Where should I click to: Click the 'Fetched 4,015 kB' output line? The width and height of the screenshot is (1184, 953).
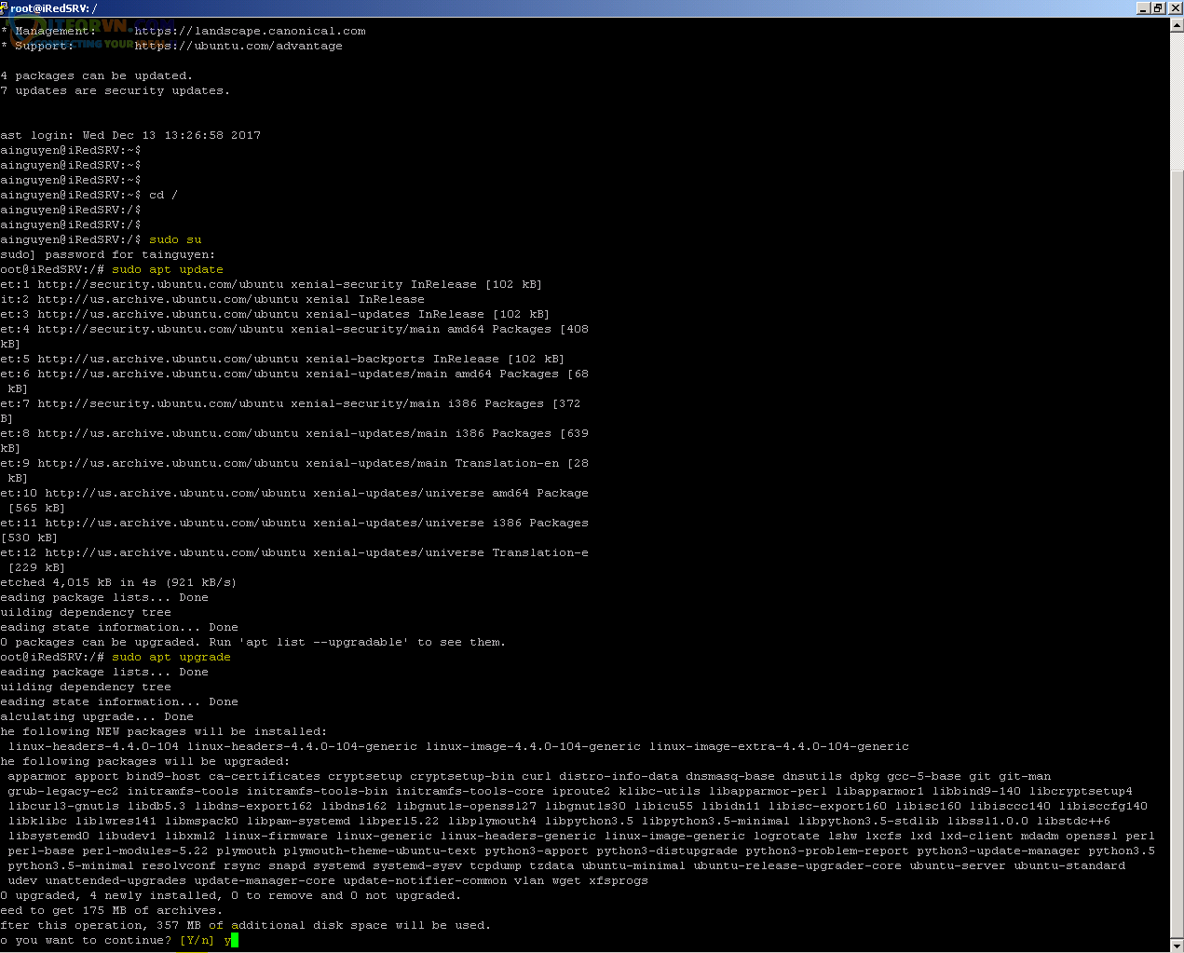[118, 582]
